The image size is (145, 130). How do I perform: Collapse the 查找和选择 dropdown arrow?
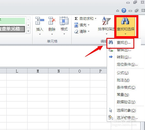[x=125, y=34]
